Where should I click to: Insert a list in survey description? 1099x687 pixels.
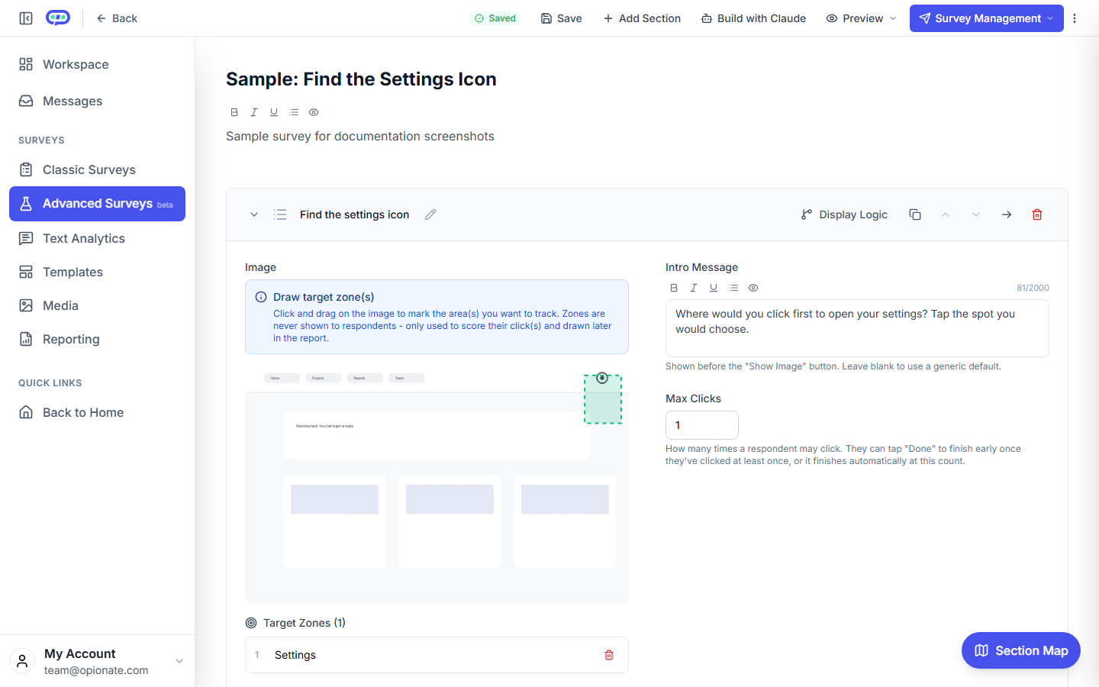(x=294, y=112)
